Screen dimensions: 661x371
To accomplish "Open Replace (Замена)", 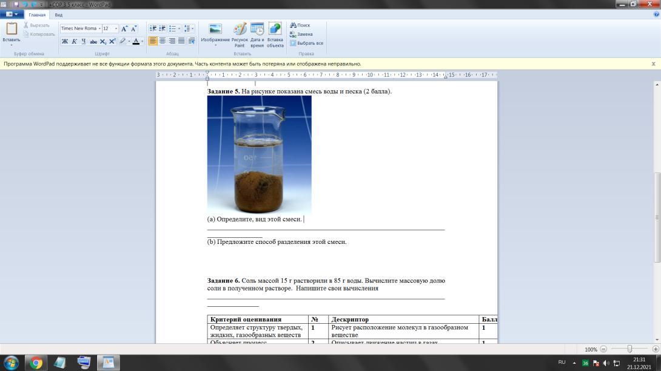I will (x=301, y=34).
